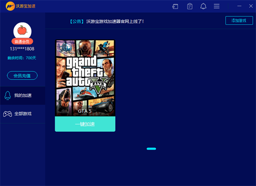The height and width of the screenshot is (186, 256).
Task: Open the coupon ticket icon in title bar
Action: (x=175, y=6)
